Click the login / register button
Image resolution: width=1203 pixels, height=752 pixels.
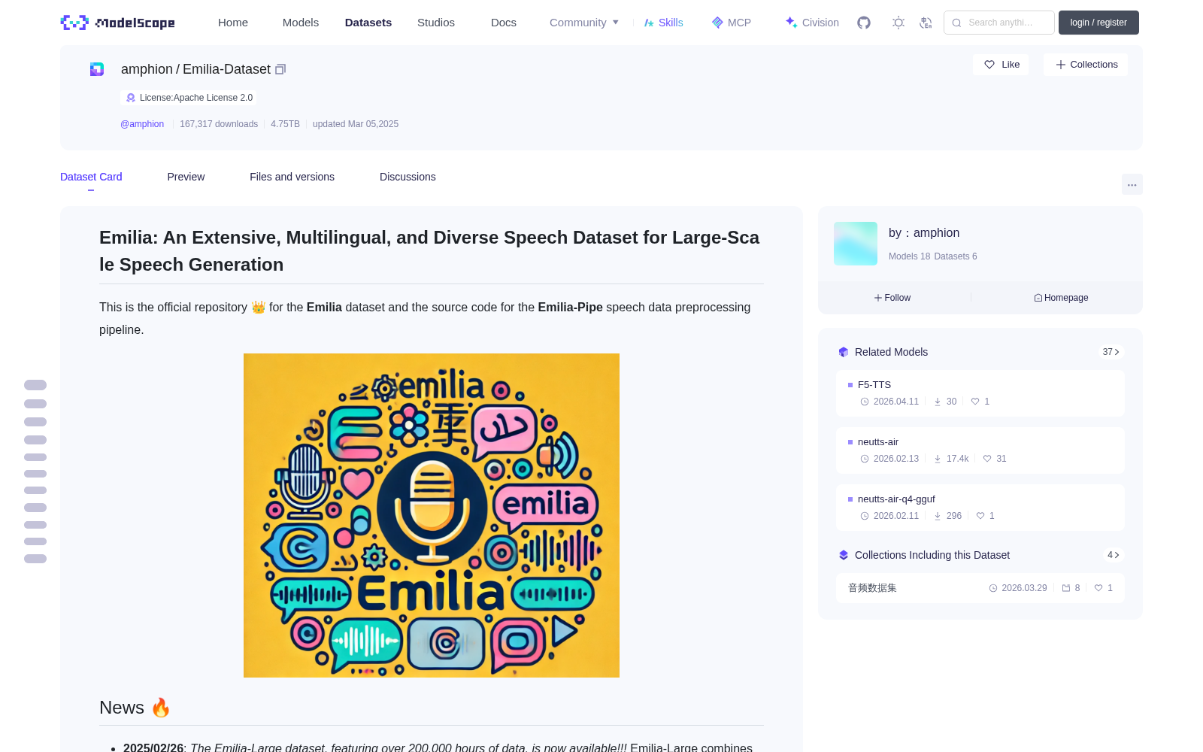pos(1098,23)
